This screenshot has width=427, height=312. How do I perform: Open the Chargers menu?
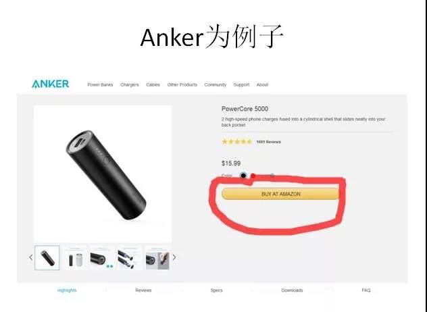coord(129,84)
